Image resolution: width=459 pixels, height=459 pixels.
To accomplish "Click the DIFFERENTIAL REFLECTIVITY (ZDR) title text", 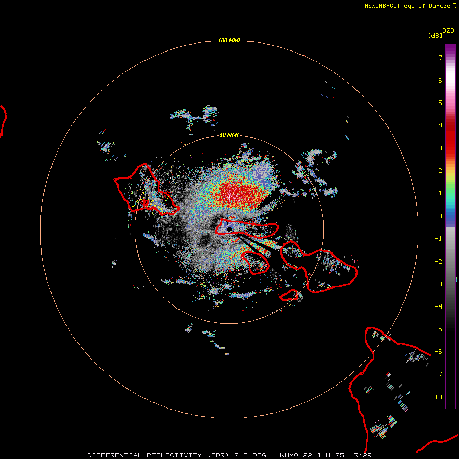I will [x=158, y=455].
